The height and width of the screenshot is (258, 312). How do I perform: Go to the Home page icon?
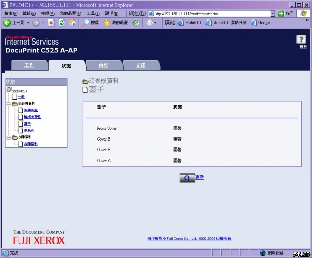pos(73,23)
